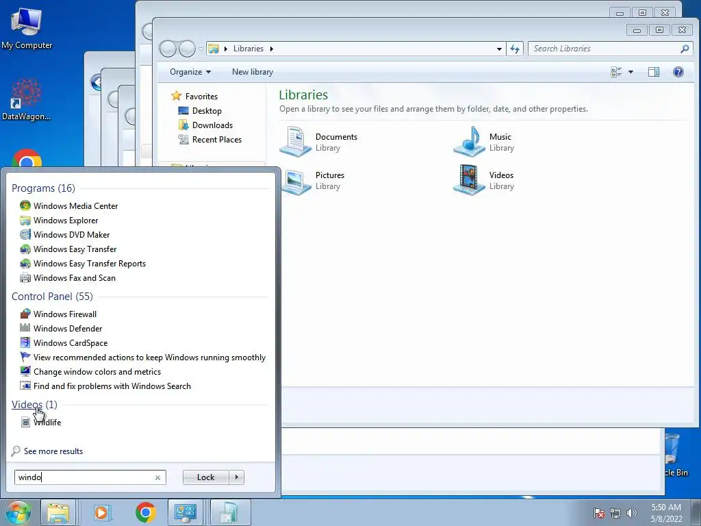Open the Action Center flag tray icon
Screen dimensions: 701x526
click(x=599, y=513)
